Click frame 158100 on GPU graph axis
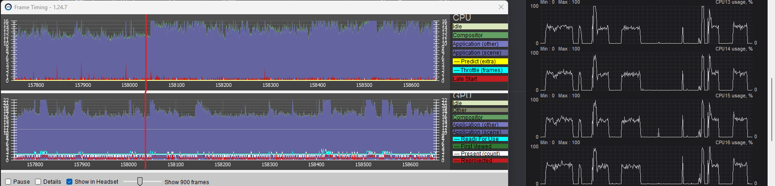 click(176, 164)
